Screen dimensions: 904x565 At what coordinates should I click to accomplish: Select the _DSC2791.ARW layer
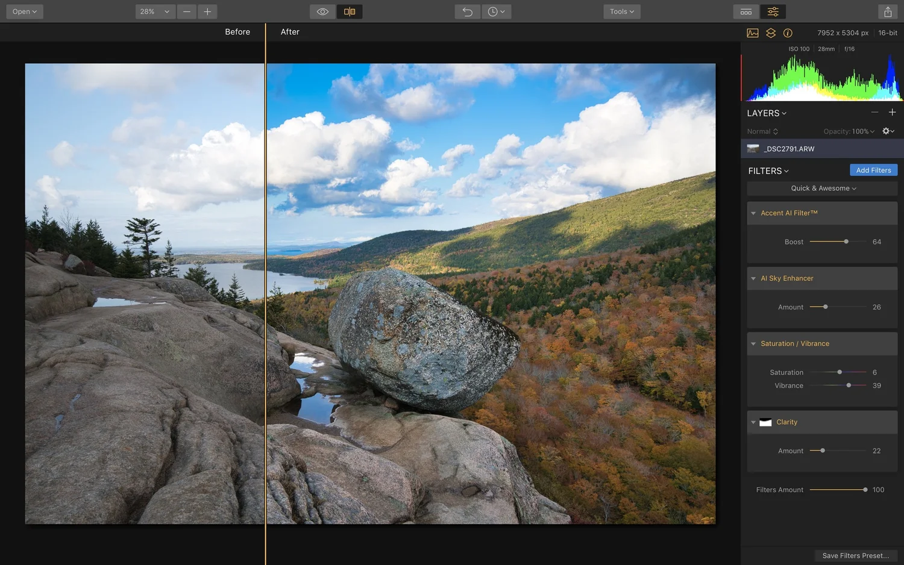click(789, 149)
